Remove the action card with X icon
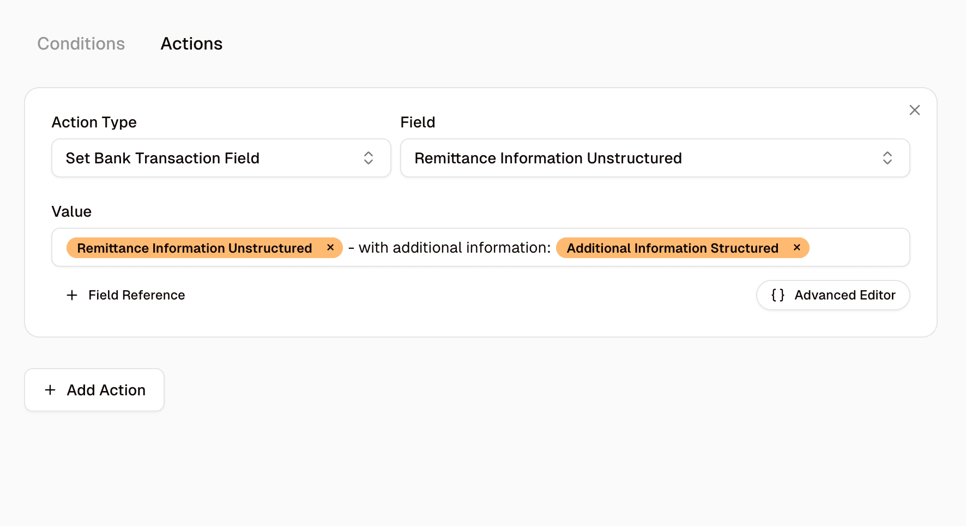 click(914, 110)
